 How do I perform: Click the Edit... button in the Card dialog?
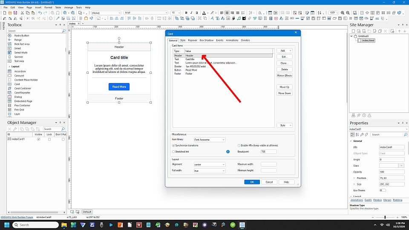(284, 57)
